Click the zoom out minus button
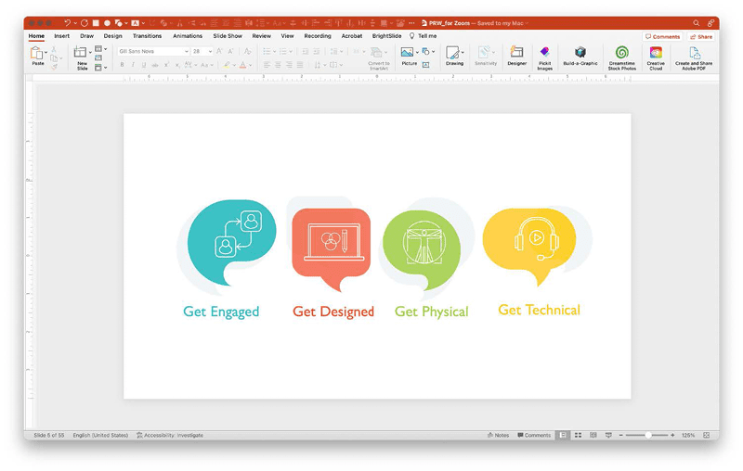Viewport: 743px width, 471px height. tap(620, 435)
